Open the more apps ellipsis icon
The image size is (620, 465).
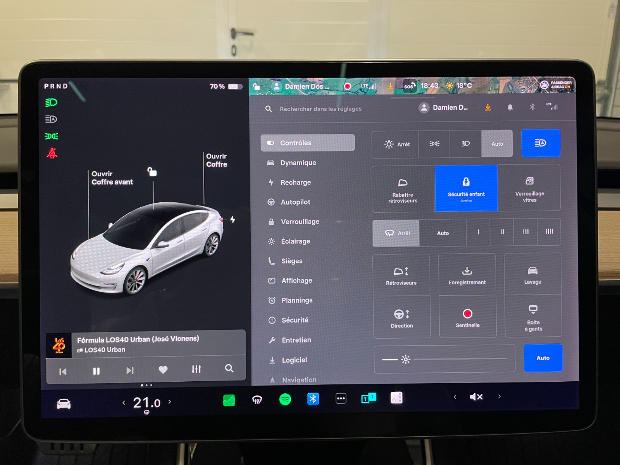pos(341,398)
